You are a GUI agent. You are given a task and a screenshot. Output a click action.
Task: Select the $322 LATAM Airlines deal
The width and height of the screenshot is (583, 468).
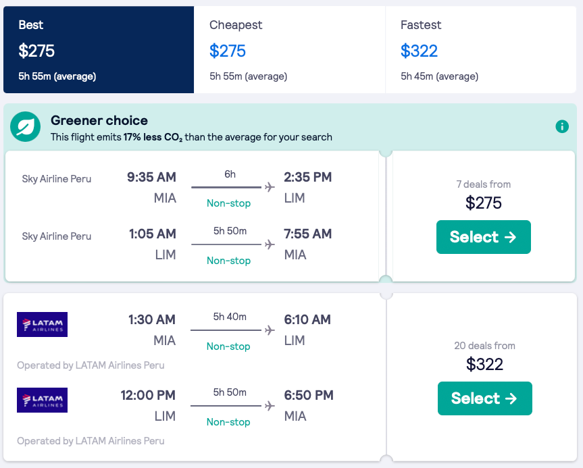484,398
